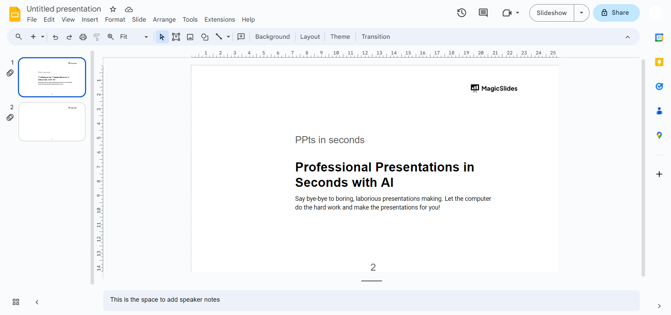Open the Insert menu

tap(90, 20)
